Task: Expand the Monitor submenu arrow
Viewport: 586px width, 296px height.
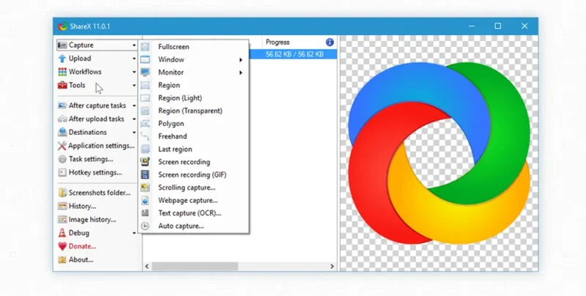Action: coord(241,73)
